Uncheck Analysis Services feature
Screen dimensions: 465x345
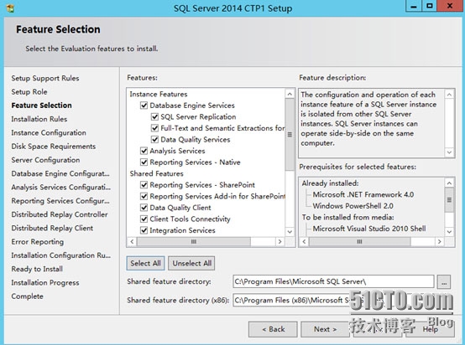point(144,151)
